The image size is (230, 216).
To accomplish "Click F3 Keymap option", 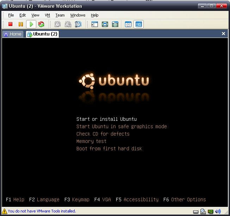I will (x=77, y=199).
